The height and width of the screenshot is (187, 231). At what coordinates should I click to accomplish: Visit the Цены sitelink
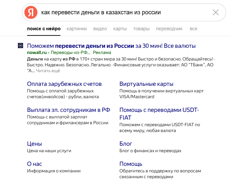tap(34, 144)
